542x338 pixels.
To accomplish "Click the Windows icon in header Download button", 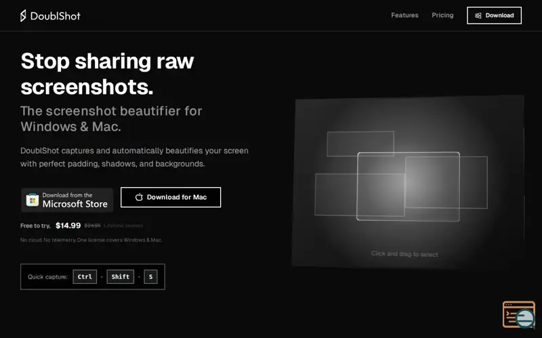I will (x=478, y=16).
